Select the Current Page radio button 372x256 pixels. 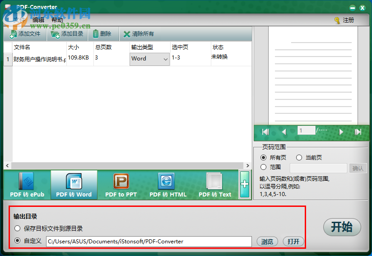pyautogui.click(x=299, y=157)
